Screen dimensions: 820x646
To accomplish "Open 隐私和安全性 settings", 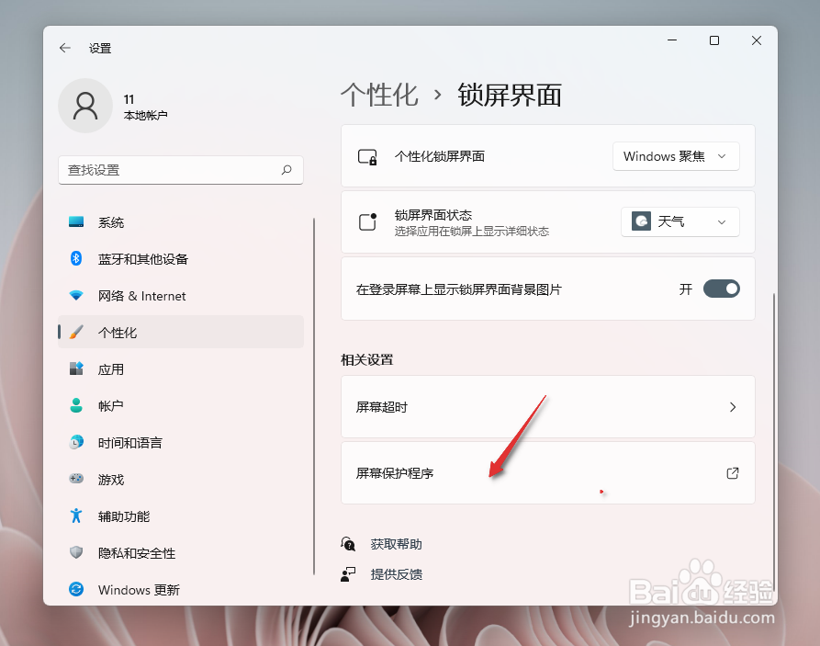I will click(180, 552).
